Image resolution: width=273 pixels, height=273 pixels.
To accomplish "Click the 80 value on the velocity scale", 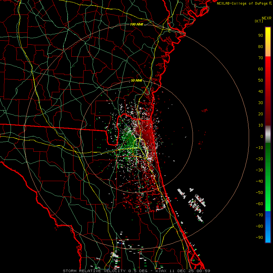I will click(x=261, y=47).
